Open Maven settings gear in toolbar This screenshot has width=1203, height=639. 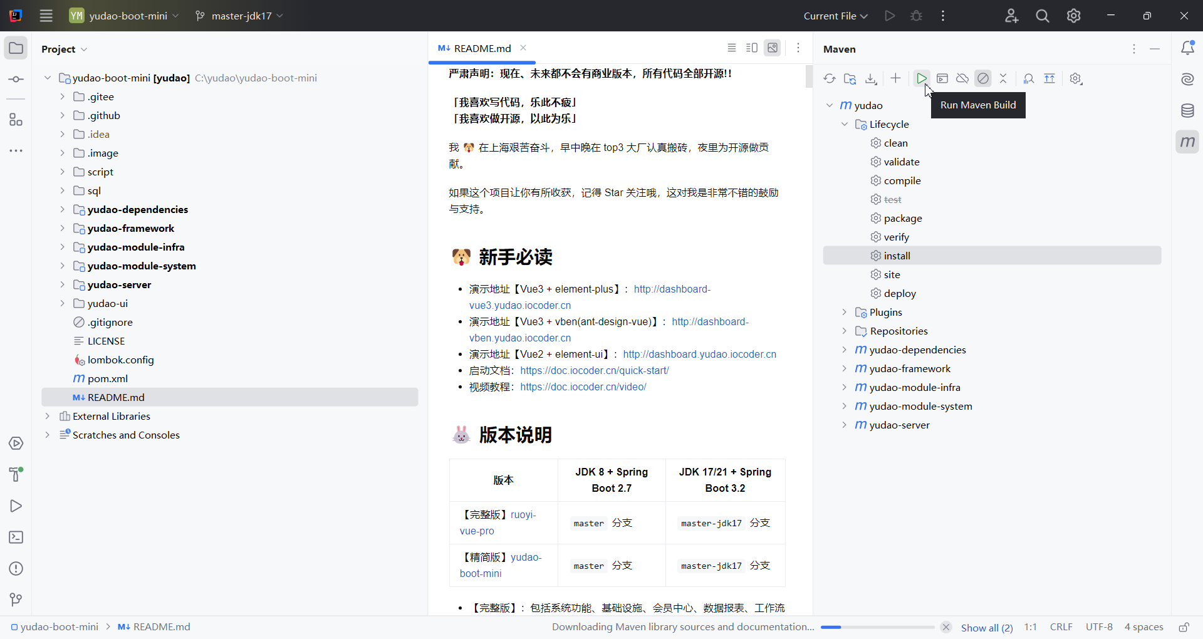click(x=1076, y=78)
